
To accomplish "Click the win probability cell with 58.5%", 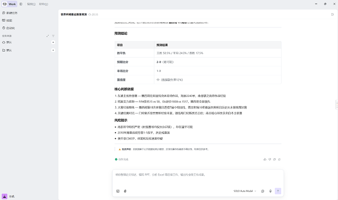I will click(217, 53).
